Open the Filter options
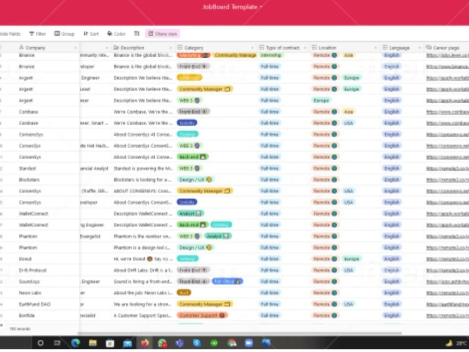 38,34
